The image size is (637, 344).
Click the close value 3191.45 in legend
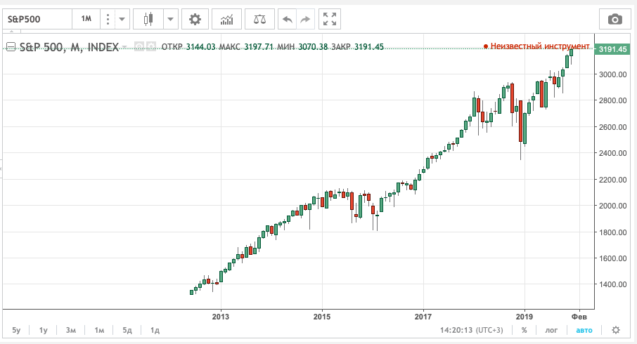tap(369, 46)
